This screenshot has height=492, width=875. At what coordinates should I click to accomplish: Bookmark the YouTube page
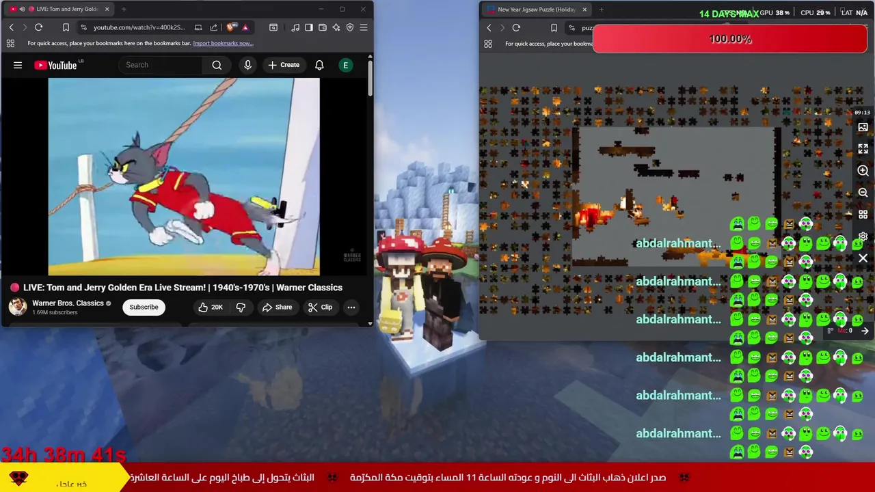[66, 27]
